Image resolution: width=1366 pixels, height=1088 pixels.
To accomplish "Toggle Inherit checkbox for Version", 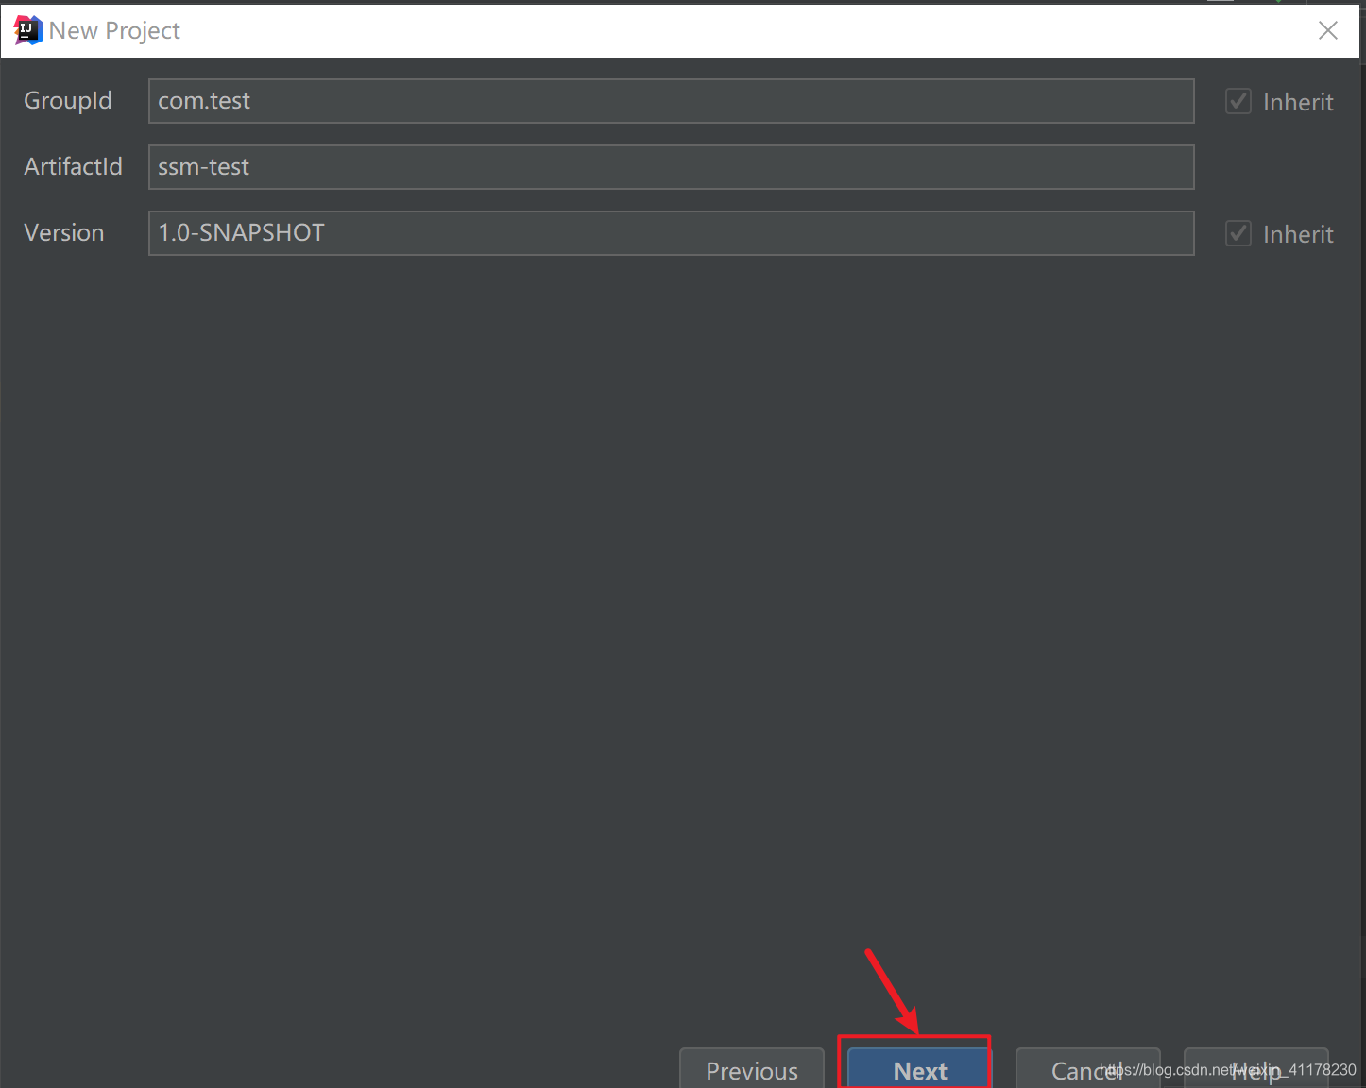I will coord(1238,233).
